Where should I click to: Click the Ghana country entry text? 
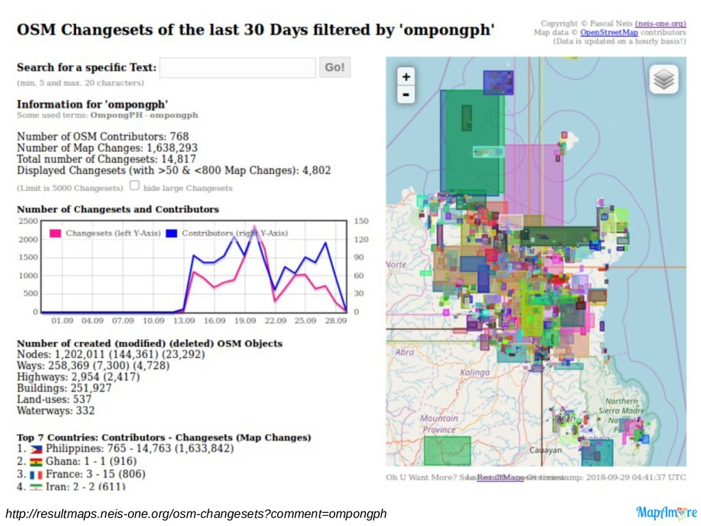click(x=91, y=461)
